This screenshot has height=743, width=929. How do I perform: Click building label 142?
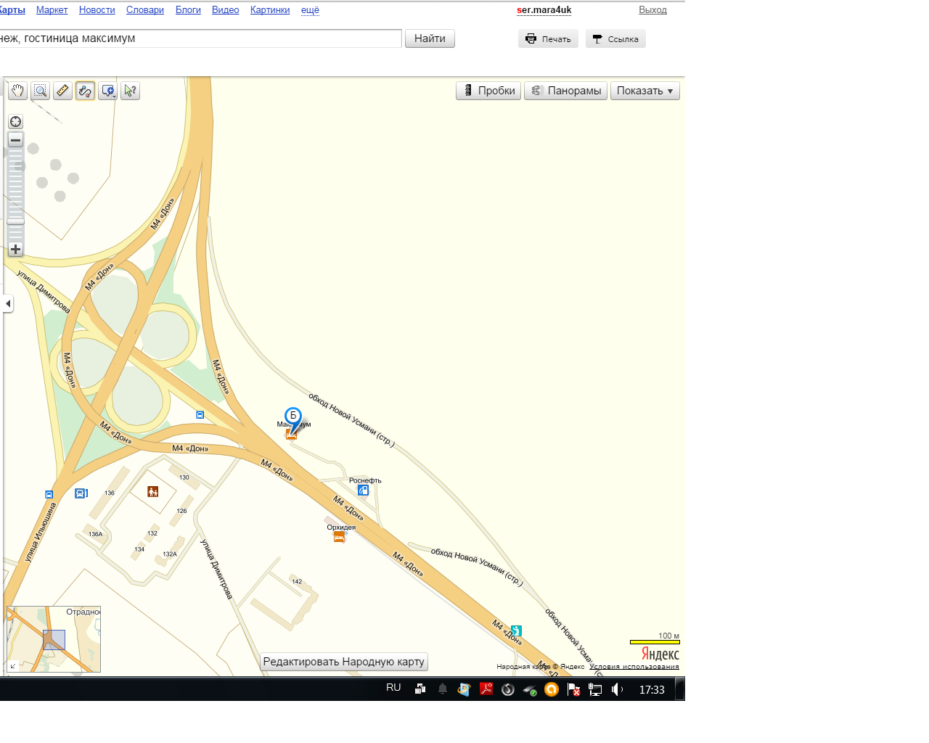pyautogui.click(x=297, y=582)
